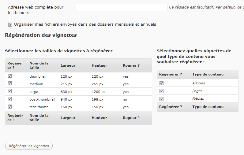Click the post-thumbnail size name
The height and width of the screenshot is (155, 244).
click(x=42, y=99)
